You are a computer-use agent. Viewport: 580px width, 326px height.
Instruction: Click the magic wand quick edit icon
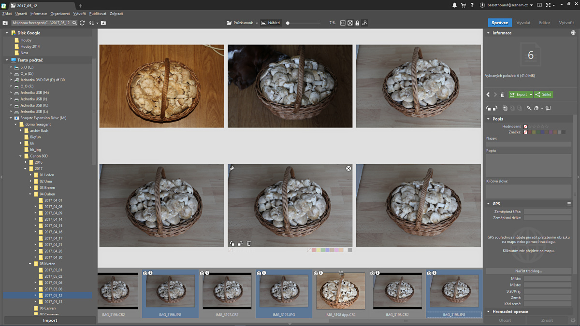tap(529, 108)
